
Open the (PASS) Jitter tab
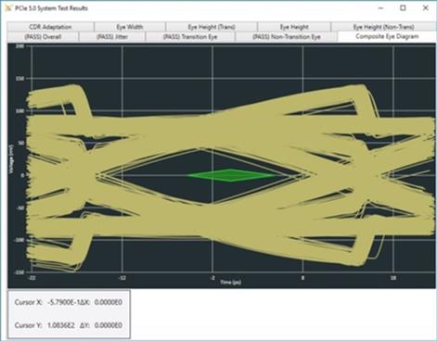(112, 37)
